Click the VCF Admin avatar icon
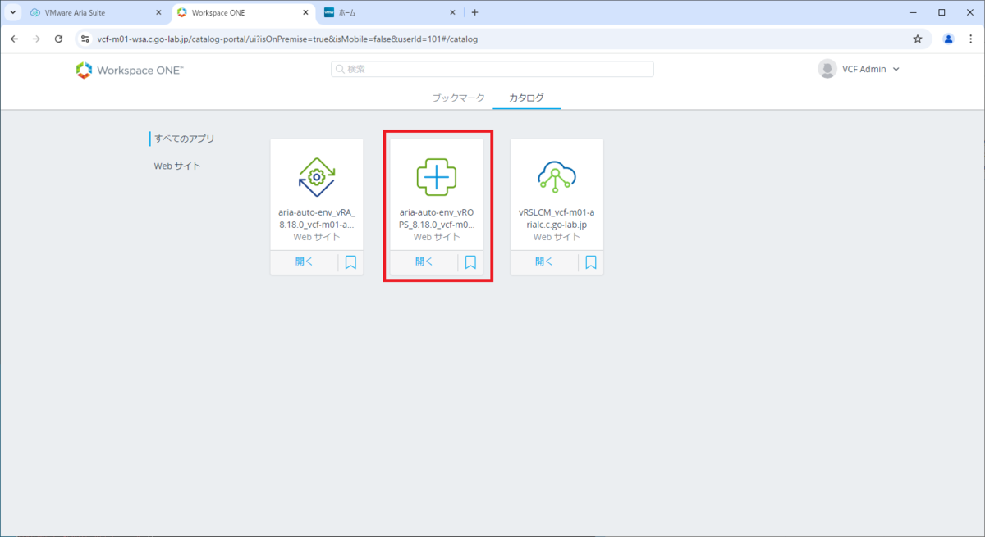This screenshot has width=985, height=537. point(827,69)
